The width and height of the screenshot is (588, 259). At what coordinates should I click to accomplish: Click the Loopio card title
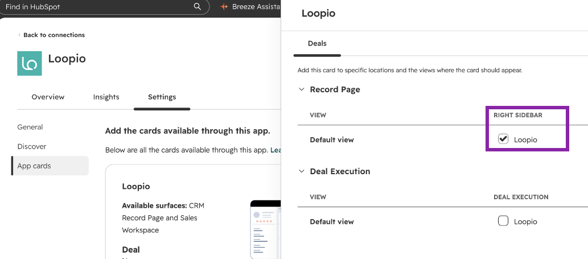coord(136,186)
